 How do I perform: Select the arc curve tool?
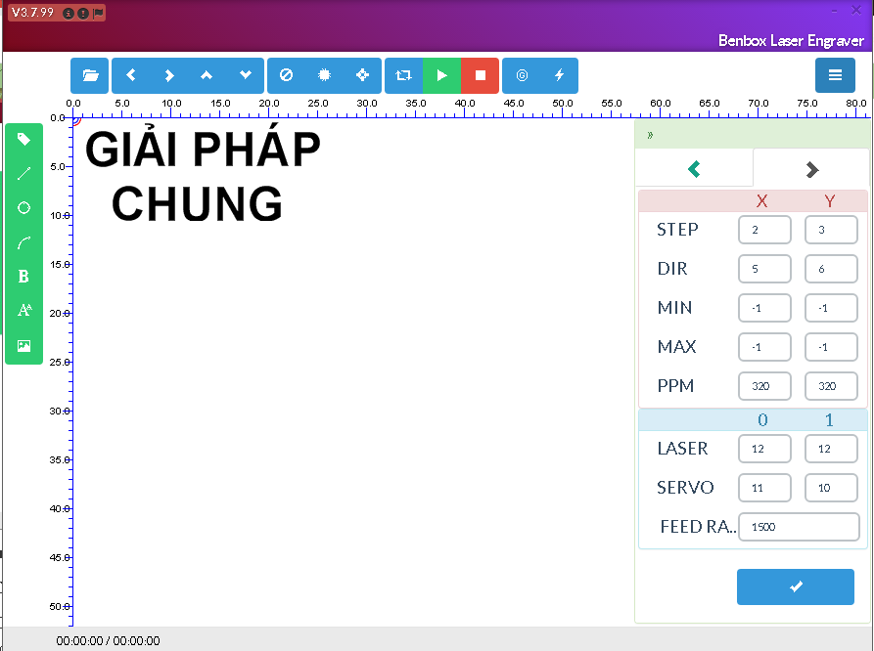tap(23, 242)
